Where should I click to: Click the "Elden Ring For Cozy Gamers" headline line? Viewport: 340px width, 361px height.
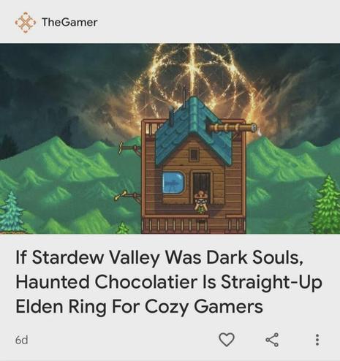coord(139,306)
